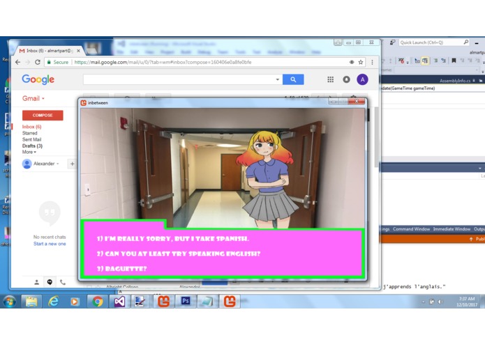
Task: Open the Chrome three-dot menu
Action: pos(372,62)
